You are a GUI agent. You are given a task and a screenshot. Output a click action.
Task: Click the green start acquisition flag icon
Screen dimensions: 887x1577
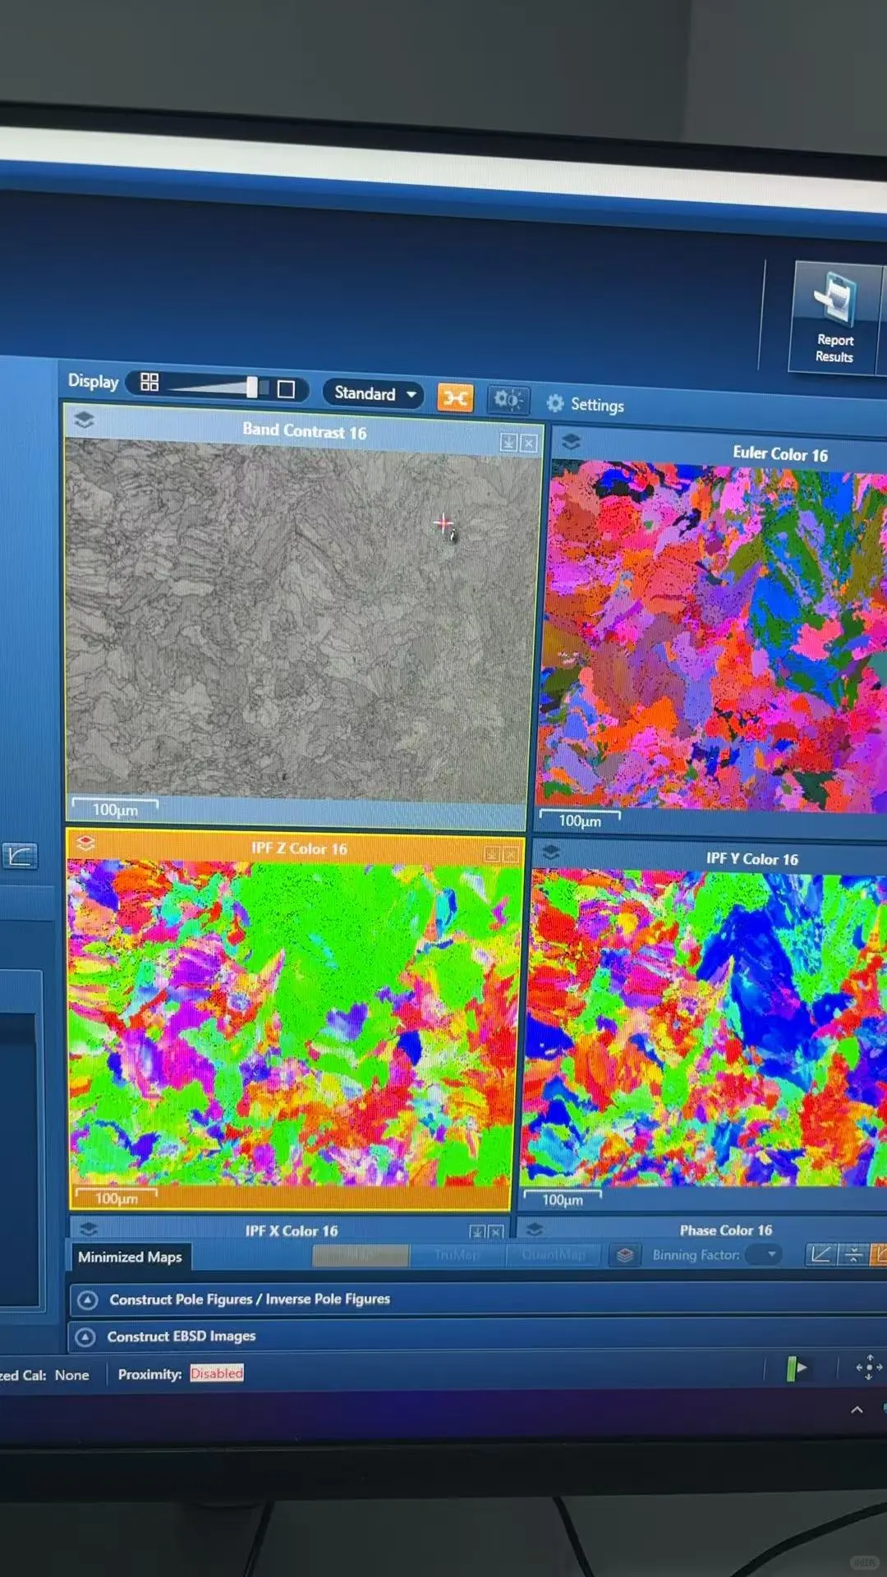(x=796, y=1368)
